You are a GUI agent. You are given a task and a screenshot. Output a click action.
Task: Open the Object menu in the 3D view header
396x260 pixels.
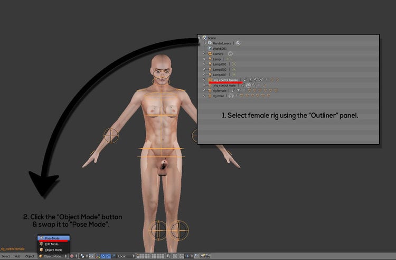(x=30, y=256)
